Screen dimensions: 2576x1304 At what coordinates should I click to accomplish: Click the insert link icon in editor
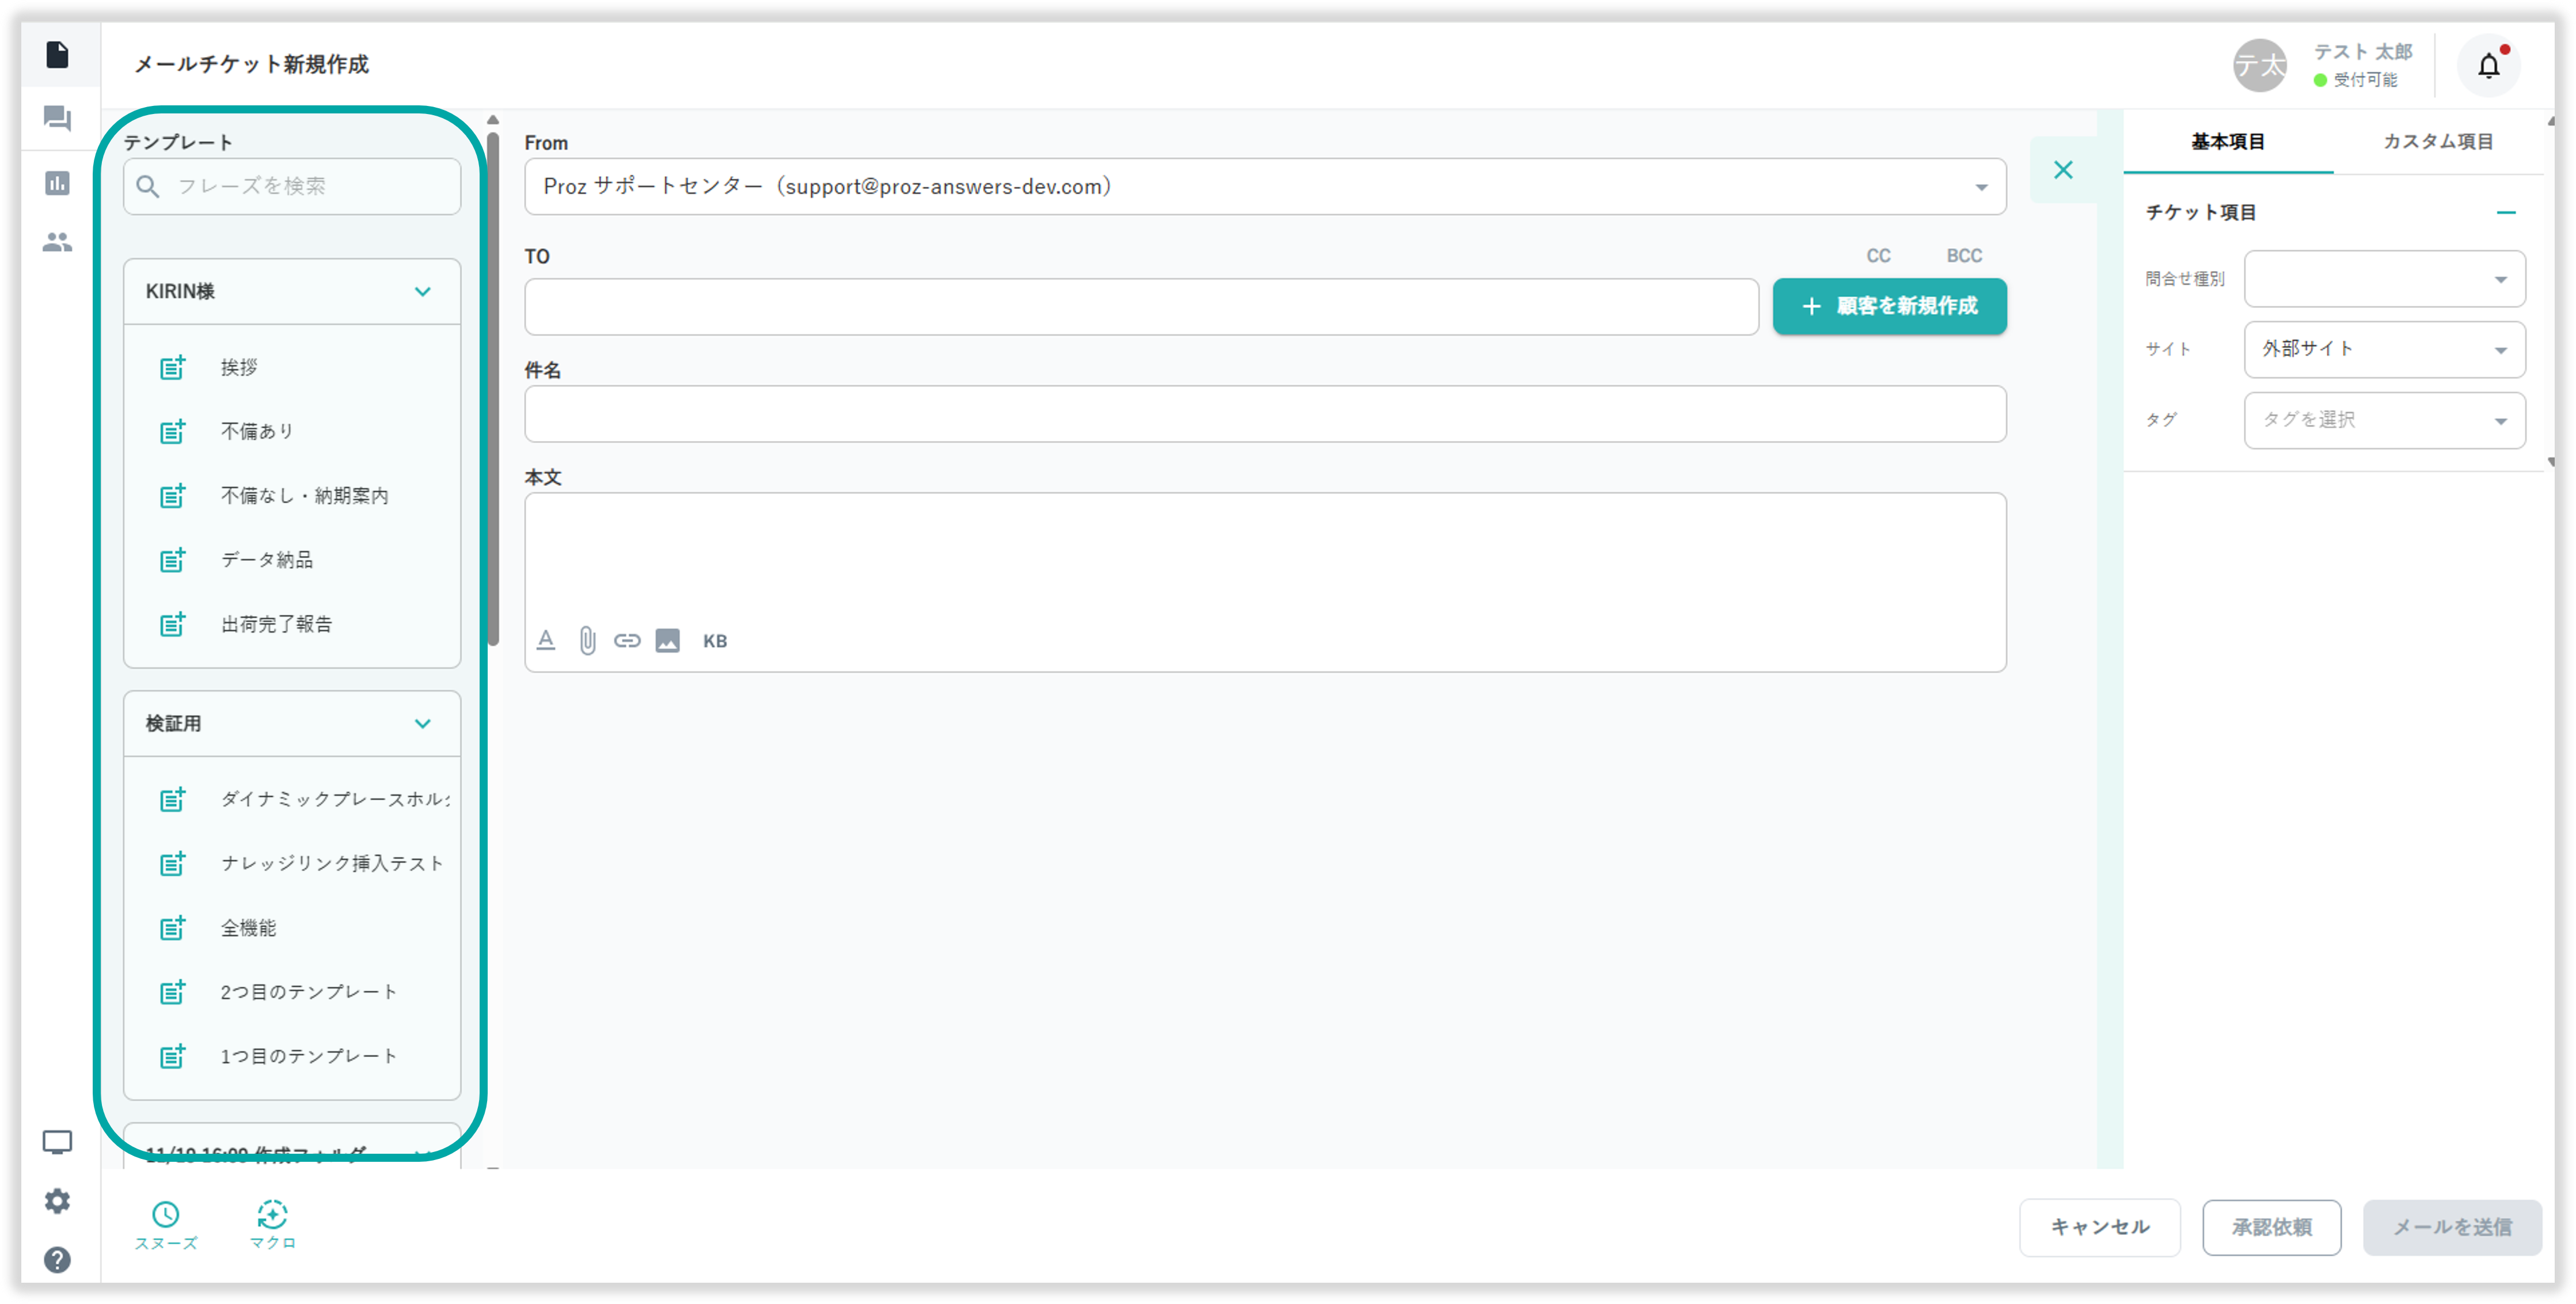tap(627, 641)
